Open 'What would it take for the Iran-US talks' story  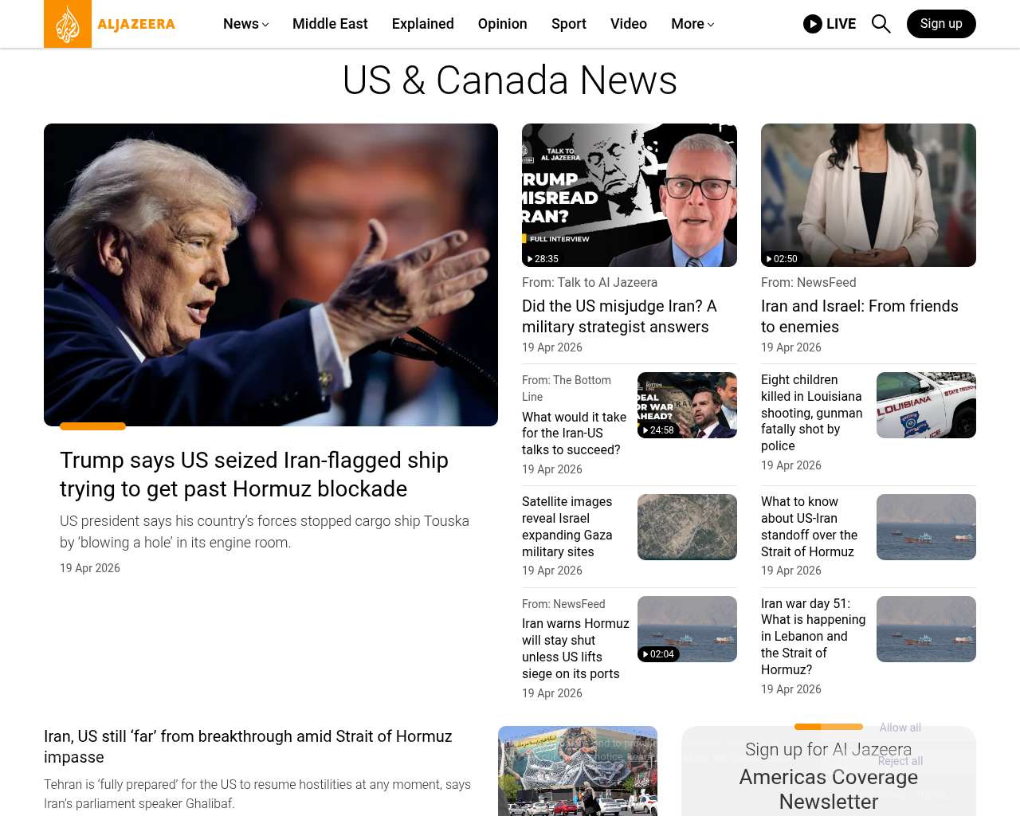(x=574, y=433)
